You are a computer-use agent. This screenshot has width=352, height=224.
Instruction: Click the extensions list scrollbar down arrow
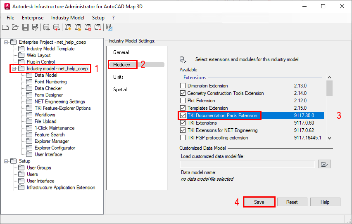(x=329, y=138)
